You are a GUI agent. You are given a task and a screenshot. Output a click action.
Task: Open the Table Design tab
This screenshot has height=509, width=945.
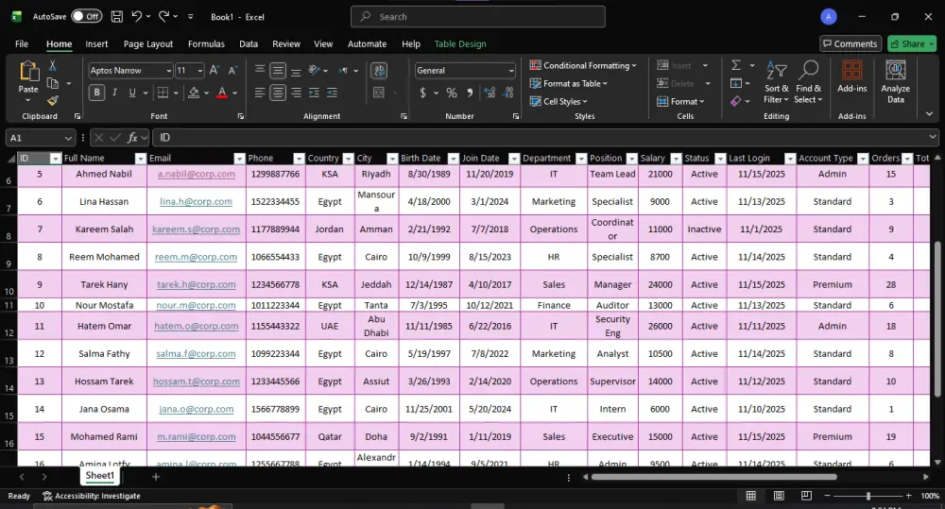pos(460,44)
